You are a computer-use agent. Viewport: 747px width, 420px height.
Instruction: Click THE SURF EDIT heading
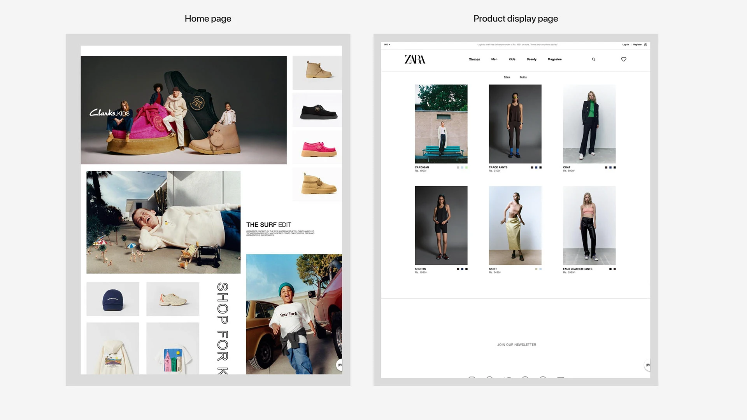(268, 225)
